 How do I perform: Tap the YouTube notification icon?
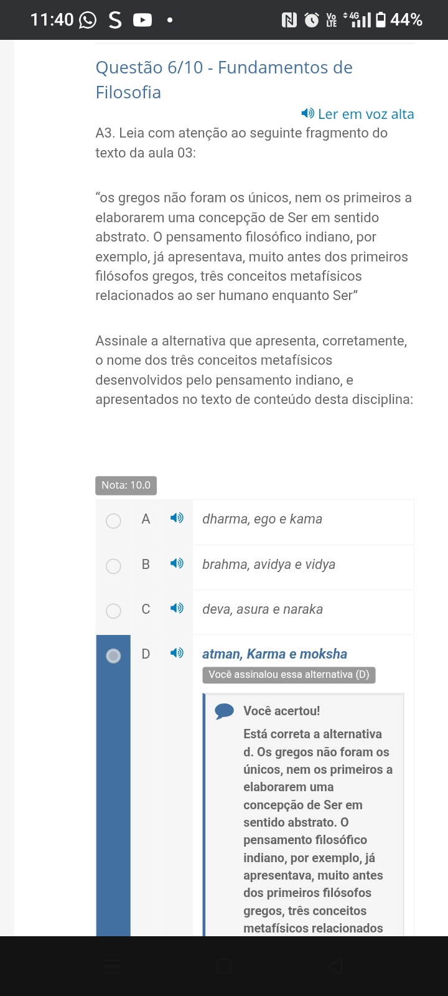[x=142, y=20]
